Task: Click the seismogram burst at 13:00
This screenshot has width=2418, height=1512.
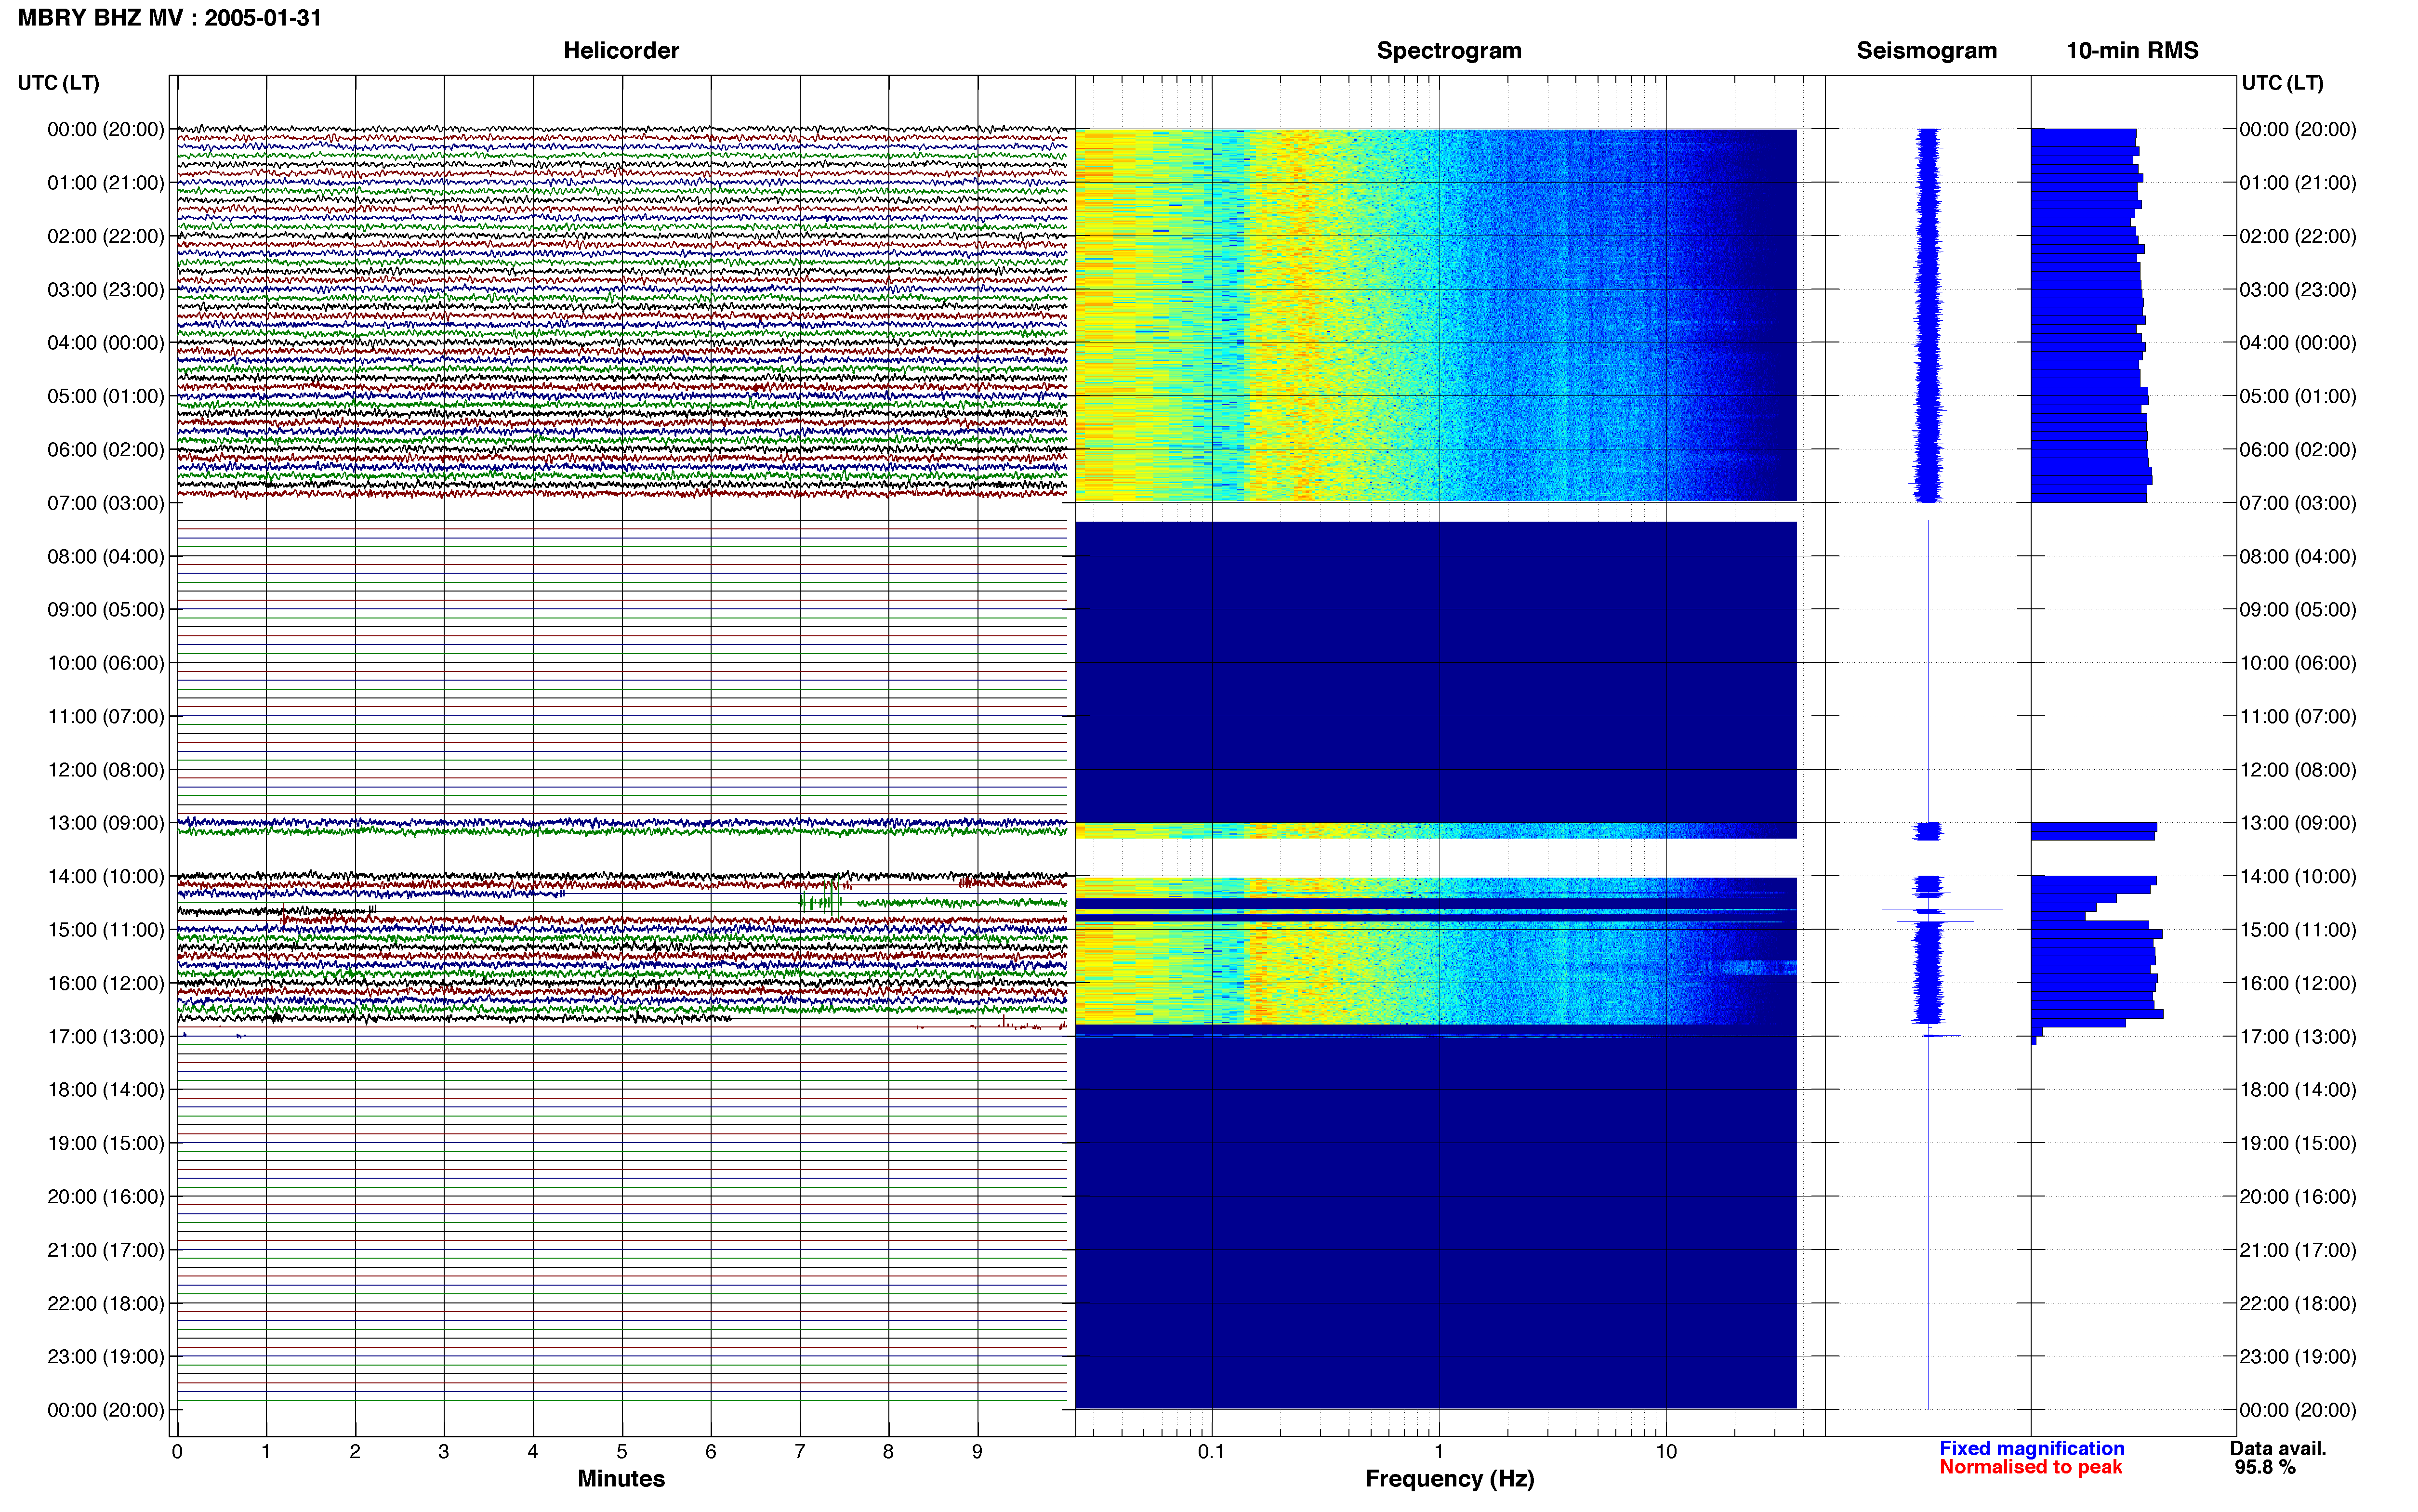Action: pyautogui.click(x=1928, y=831)
